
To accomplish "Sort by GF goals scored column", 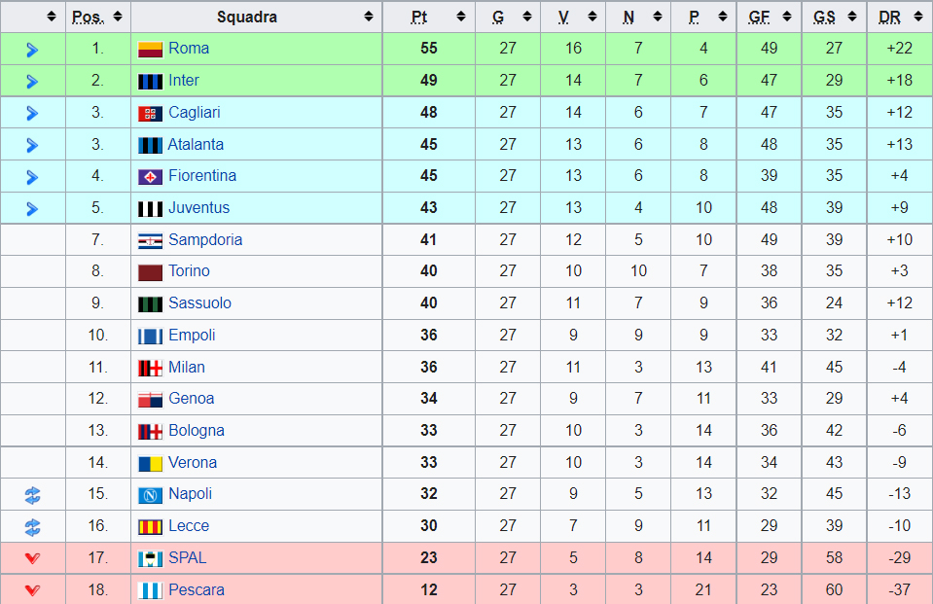I will tap(787, 17).
